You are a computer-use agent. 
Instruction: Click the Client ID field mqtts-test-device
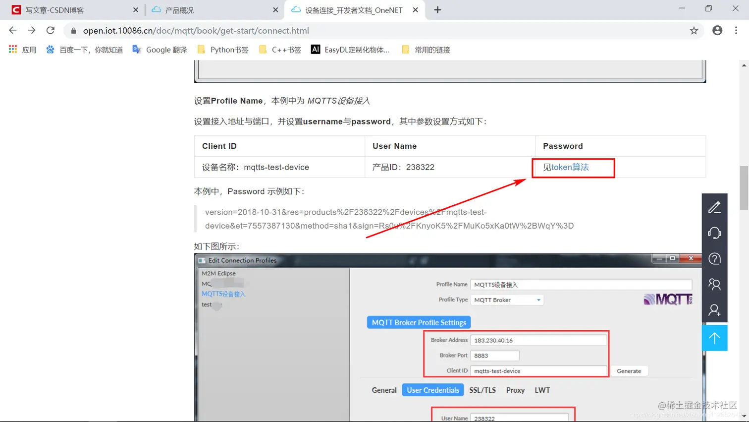point(538,371)
